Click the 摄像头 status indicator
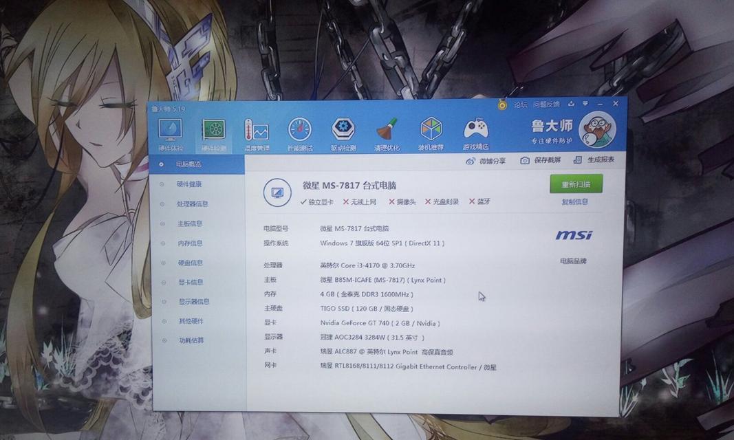Image resolution: width=734 pixels, height=440 pixels. 402,201
